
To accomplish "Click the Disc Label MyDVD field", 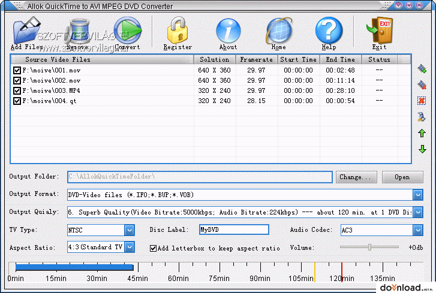I will (x=234, y=229).
